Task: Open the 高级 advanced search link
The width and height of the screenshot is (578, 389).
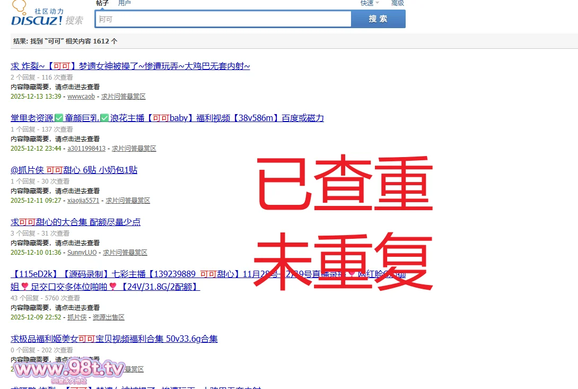Action: coord(397,3)
